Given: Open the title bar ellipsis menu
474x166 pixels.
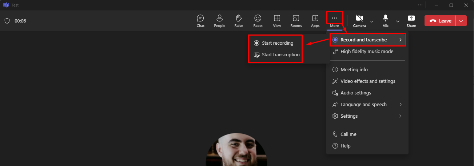Looking at the screenshot, I should (421, 5).
